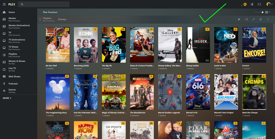275x139 pixels.
Task: Open On Pointe poster
Action: tap(114, 130)
